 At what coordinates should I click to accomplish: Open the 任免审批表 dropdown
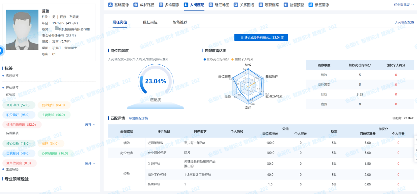[x=403, y=5]
